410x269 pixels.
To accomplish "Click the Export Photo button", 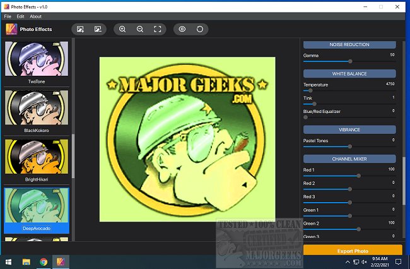I will coord(353,251).
